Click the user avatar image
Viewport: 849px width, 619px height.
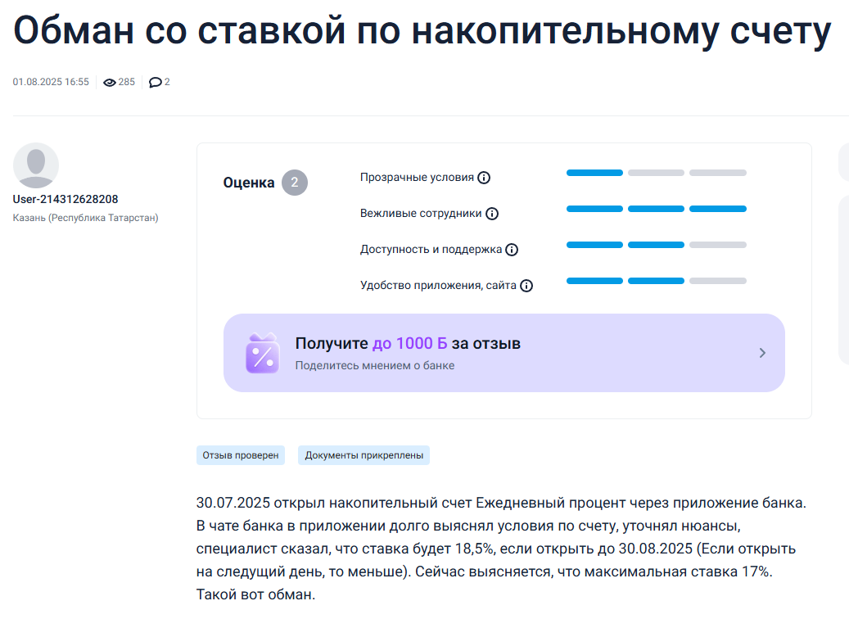tap(36, 165)
